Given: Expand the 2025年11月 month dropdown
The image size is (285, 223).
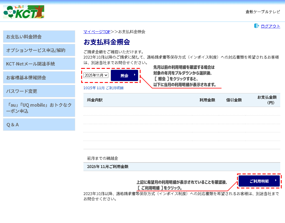Looking at the screenshot, I should pos(96,75).
